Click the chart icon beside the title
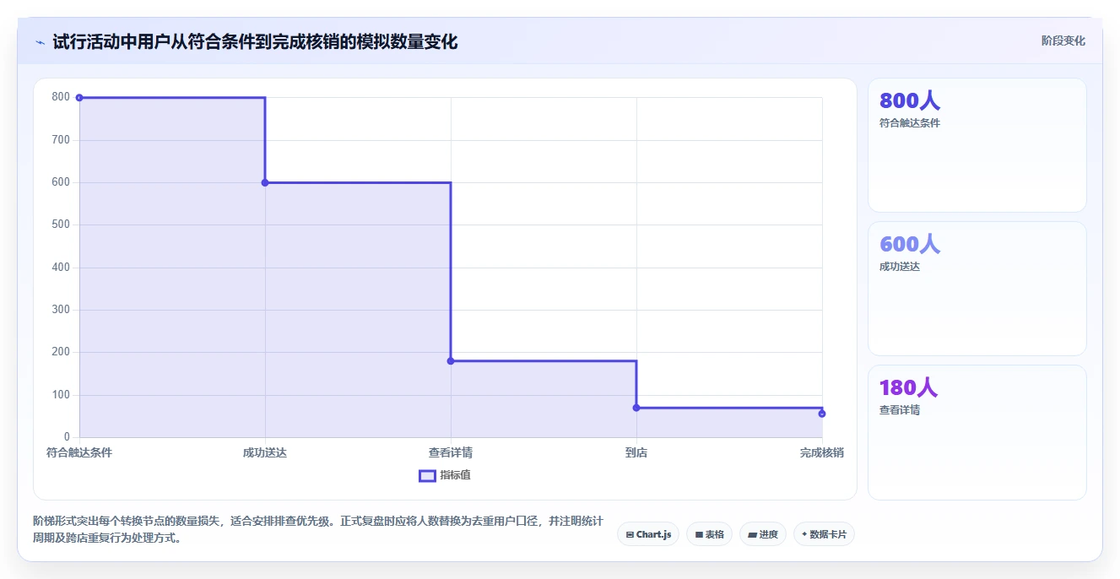 pyautogui.click(x=40, y=42)
